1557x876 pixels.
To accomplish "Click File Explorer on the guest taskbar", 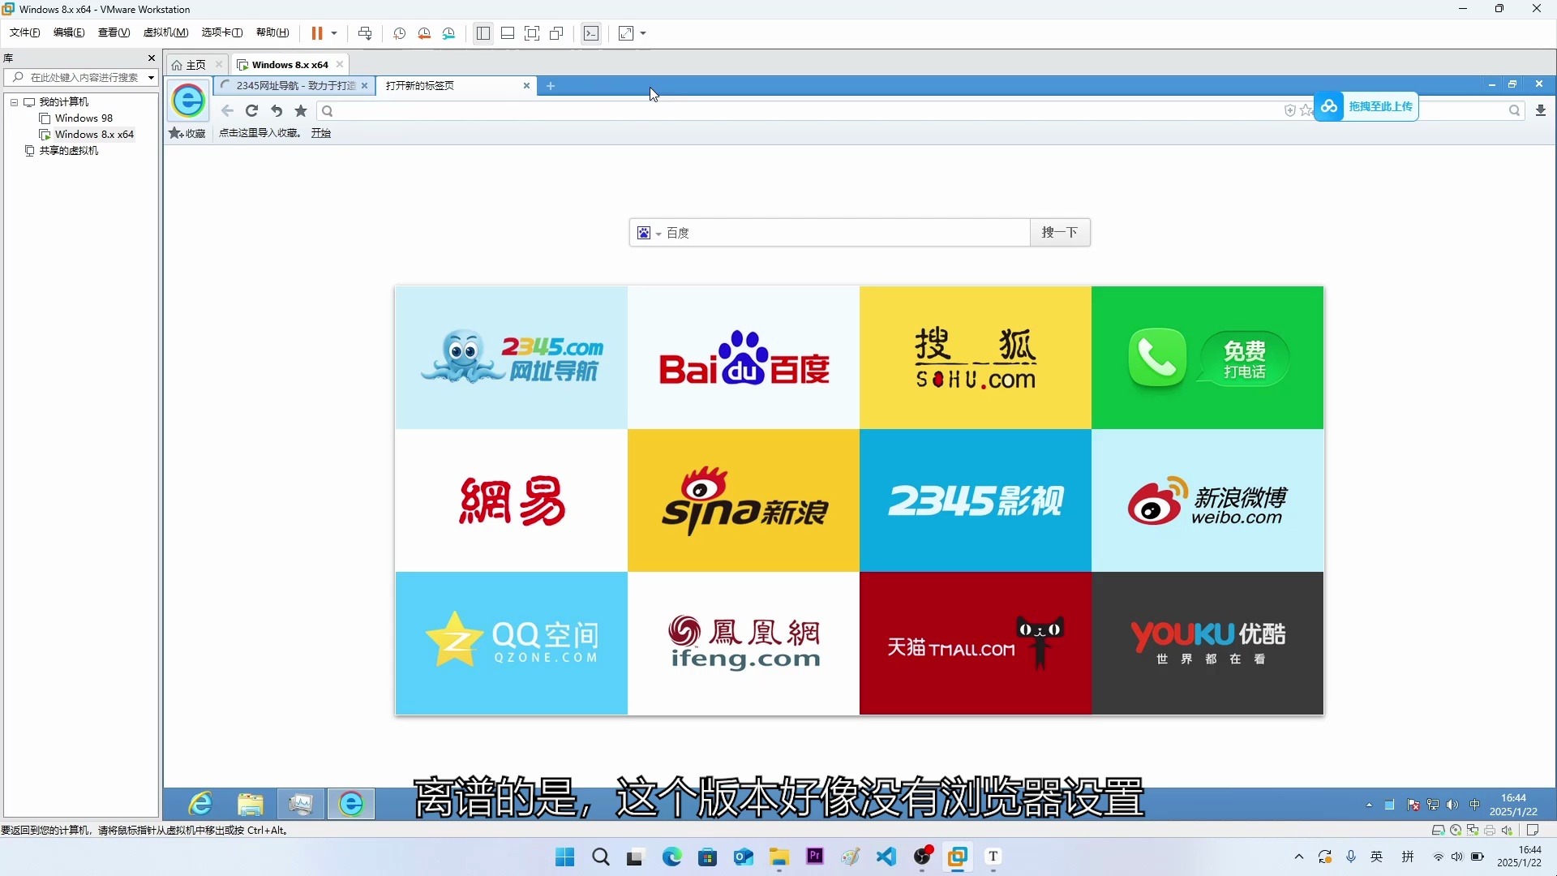I will click(251, 804).
